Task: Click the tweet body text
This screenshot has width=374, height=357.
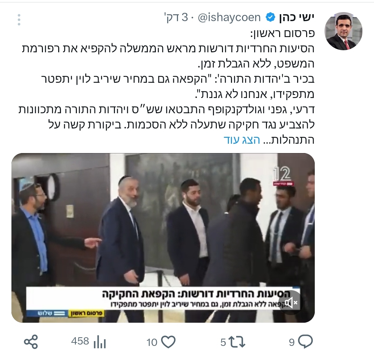Action: tap(167, 87)
